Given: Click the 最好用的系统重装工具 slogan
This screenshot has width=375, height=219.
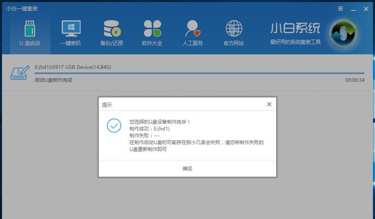Looking at the screenshot, I should tap(296, 42).
